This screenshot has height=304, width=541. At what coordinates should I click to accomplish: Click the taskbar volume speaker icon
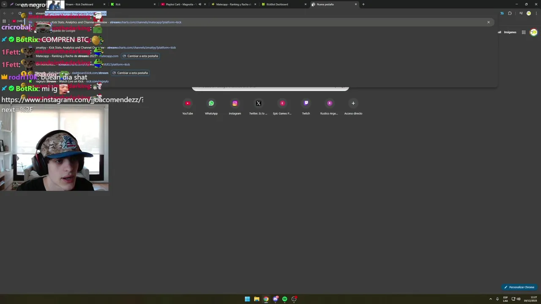519,299
